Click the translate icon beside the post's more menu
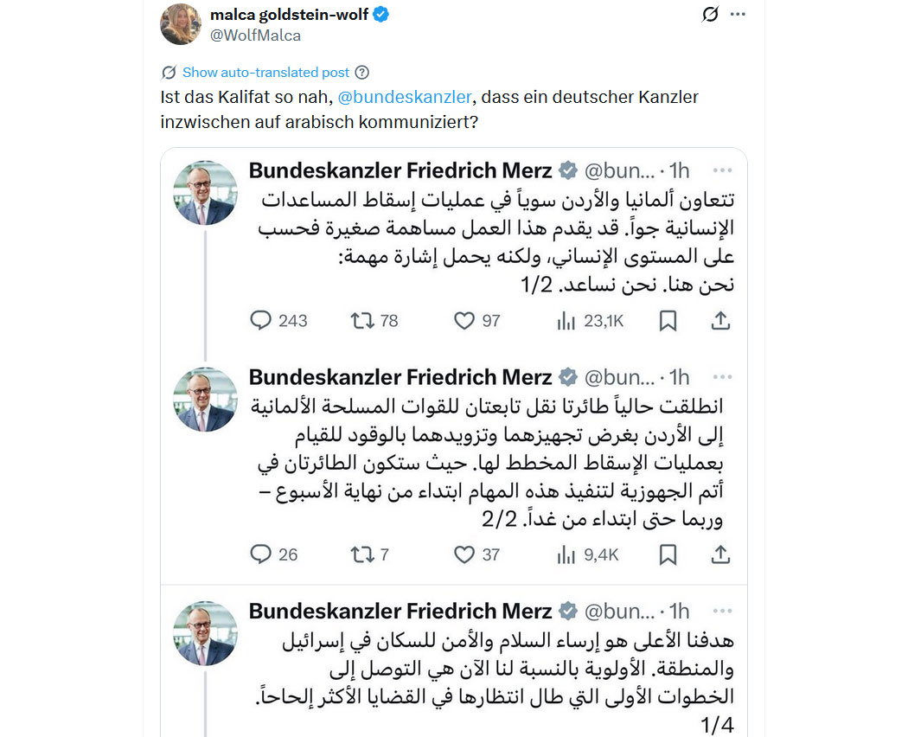 coord(710,14)
